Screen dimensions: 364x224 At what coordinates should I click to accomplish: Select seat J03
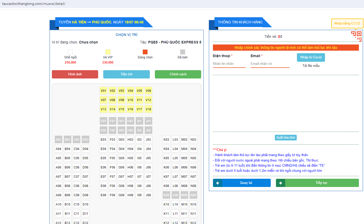148,140
